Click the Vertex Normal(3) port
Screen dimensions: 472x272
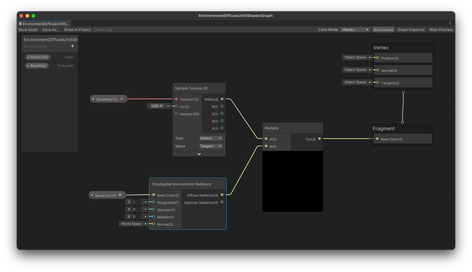(378, 70)
